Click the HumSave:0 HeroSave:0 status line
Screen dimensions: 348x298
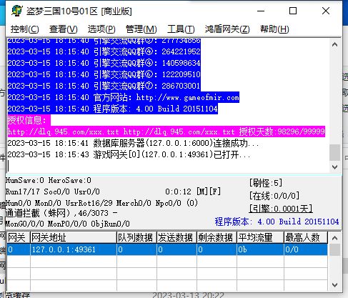click(x=49, y=180)
